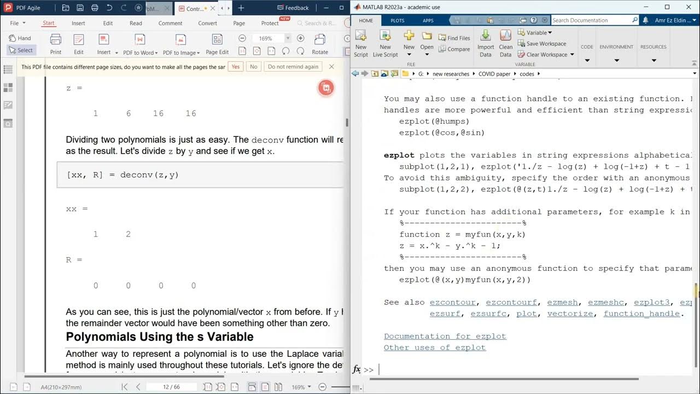Open the PDF Agile File menu dropdown
Viewport: 700px width, 394px height.
pos(18,23)
